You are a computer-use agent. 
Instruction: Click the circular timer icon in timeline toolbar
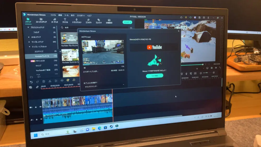click(74, 80)
